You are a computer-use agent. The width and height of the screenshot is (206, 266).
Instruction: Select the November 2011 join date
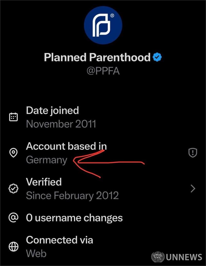coord(61,124)
